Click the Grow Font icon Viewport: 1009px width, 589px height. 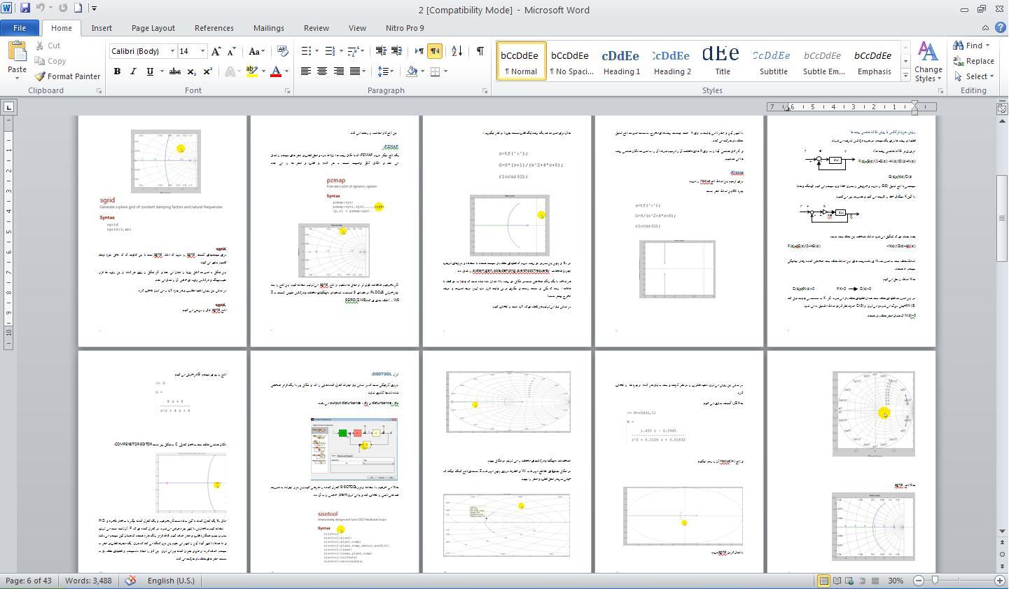216,51
